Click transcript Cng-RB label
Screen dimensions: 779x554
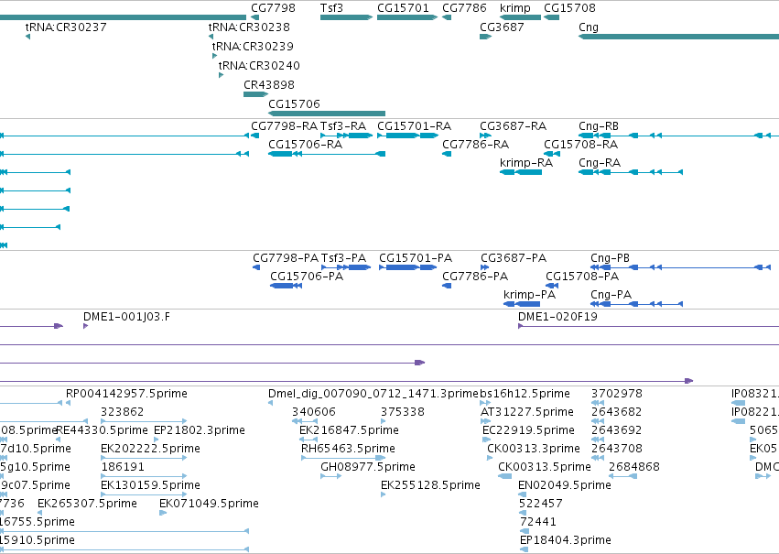click(598, 126)
